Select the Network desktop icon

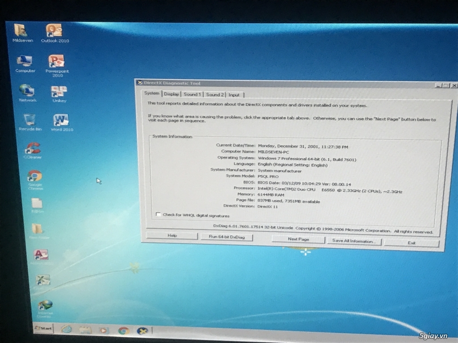click(27, 93)
